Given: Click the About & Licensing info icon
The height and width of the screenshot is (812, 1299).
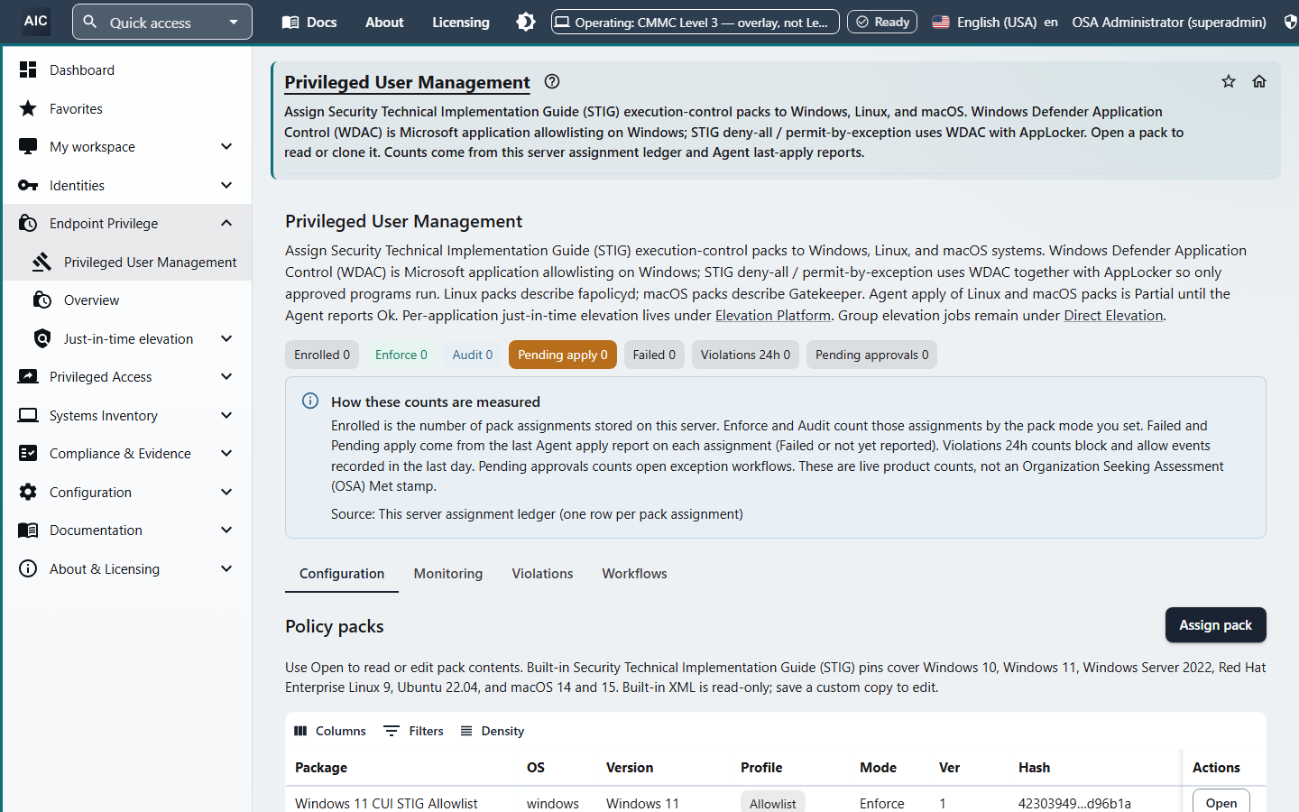Looking at the screenshot, I should tap(28, 568).
